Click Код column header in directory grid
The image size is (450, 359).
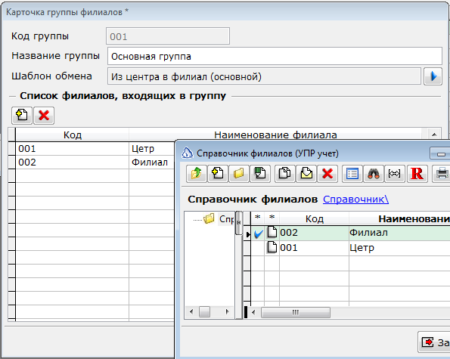315,218
